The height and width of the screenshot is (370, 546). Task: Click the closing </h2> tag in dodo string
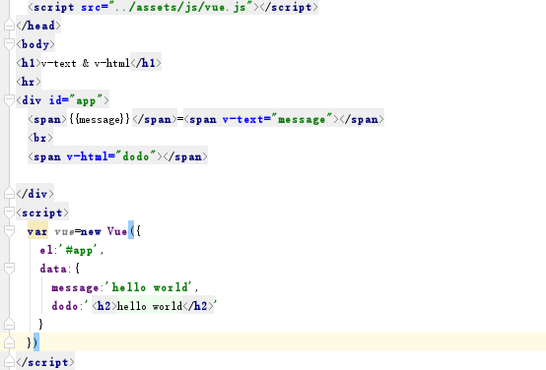198,306
